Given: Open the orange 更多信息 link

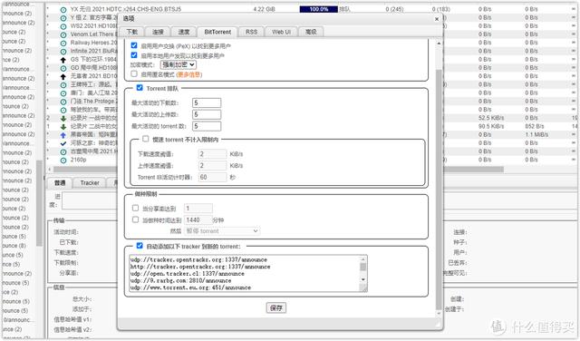Looking at the screenshot, I should click(189, 74).
